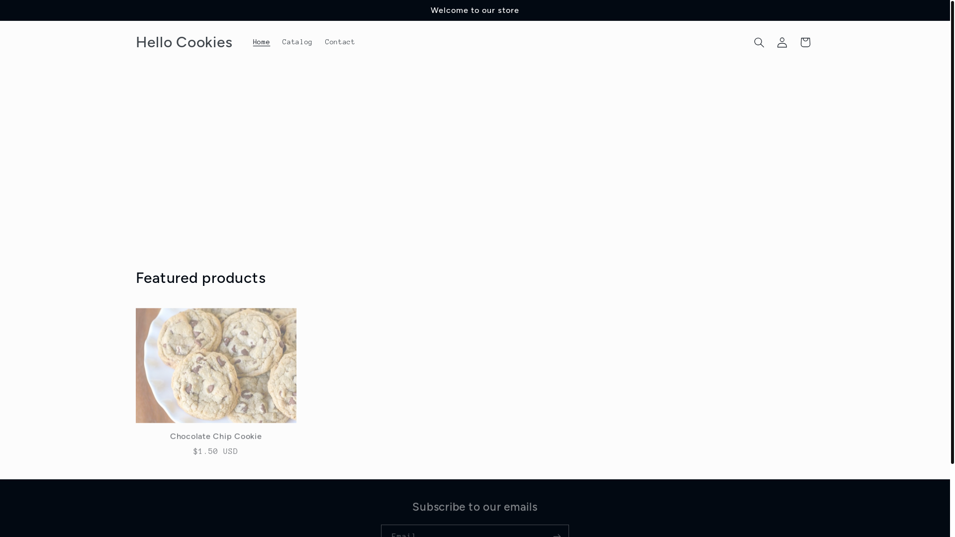This screenshot has width=955, height=537.
Task: Click the $1.50 USD price text
Action: point(216,451)
